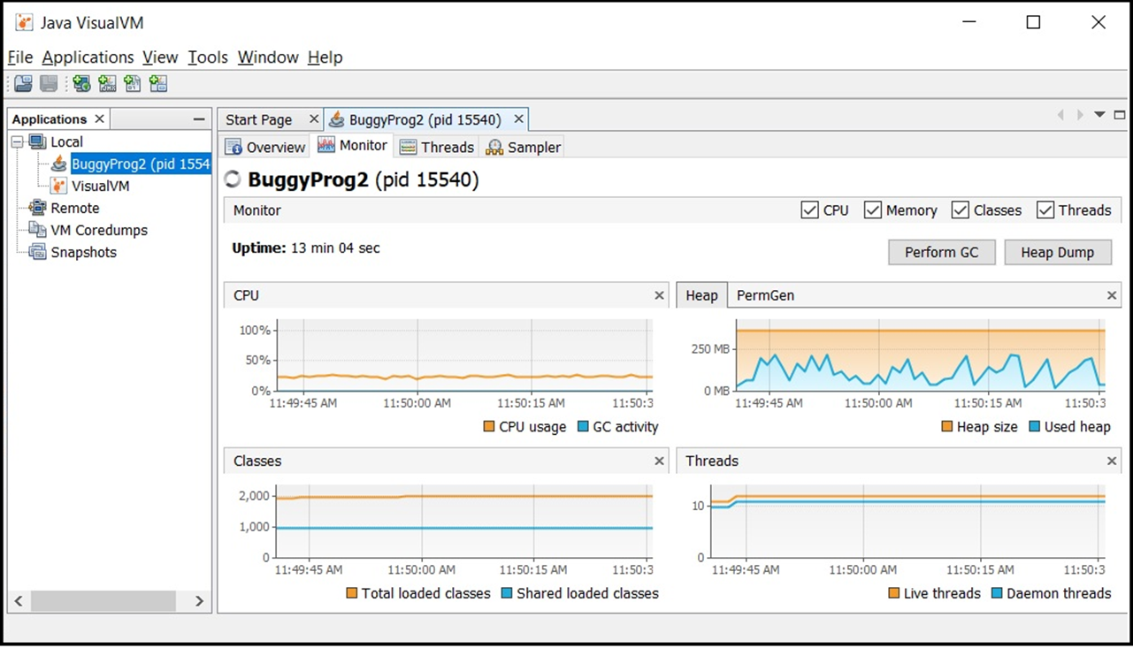Select the rightmost add-snapshot toolbar icon
Image resolution: width=1133 pixels, height=648 pixels.
pos(158,83)
